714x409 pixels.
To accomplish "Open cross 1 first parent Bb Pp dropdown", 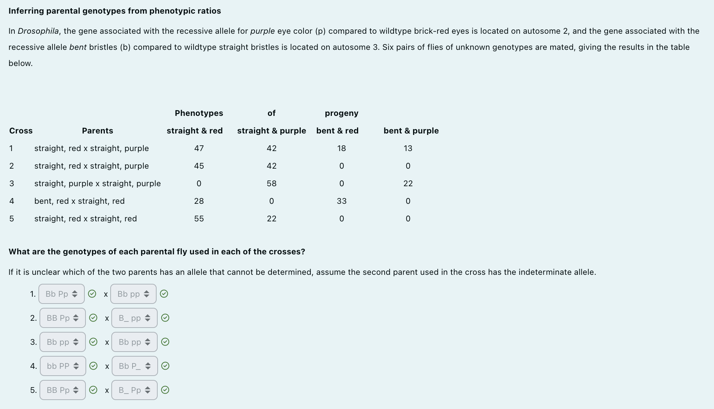I will click(x=61, y=294).
